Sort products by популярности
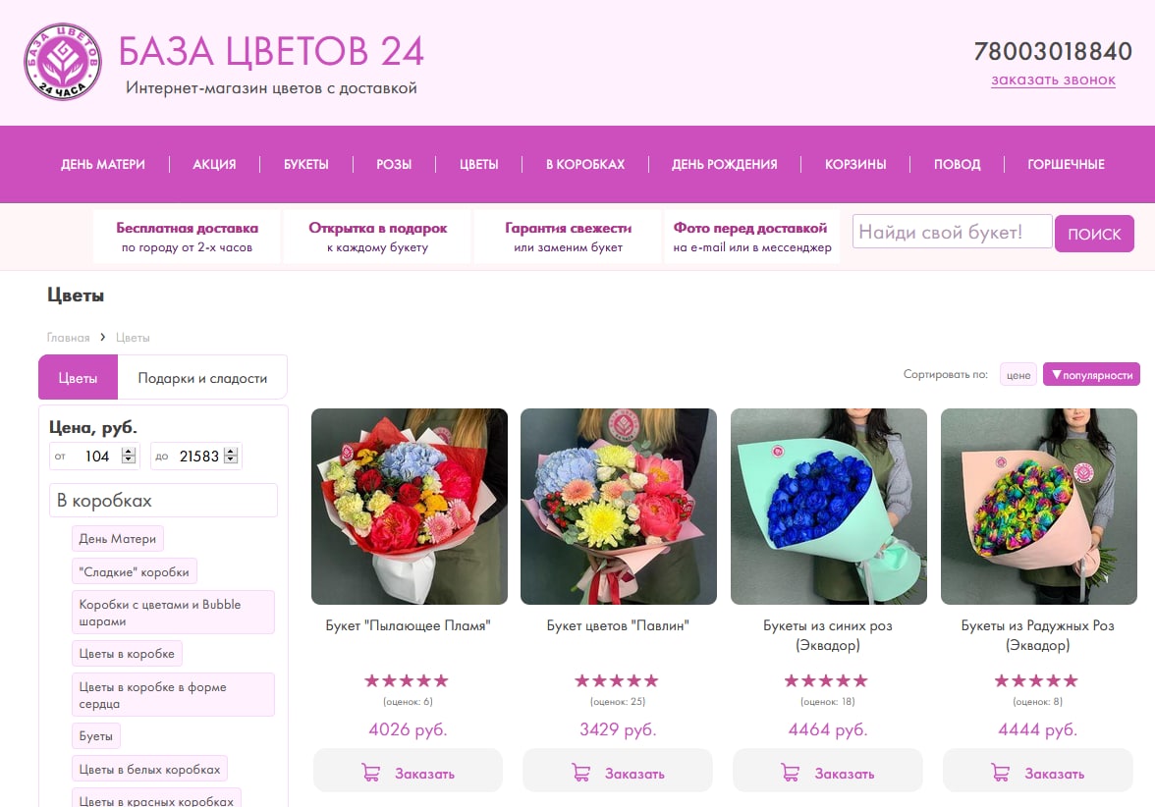 pyautogui.click(x=1092, y=375)
